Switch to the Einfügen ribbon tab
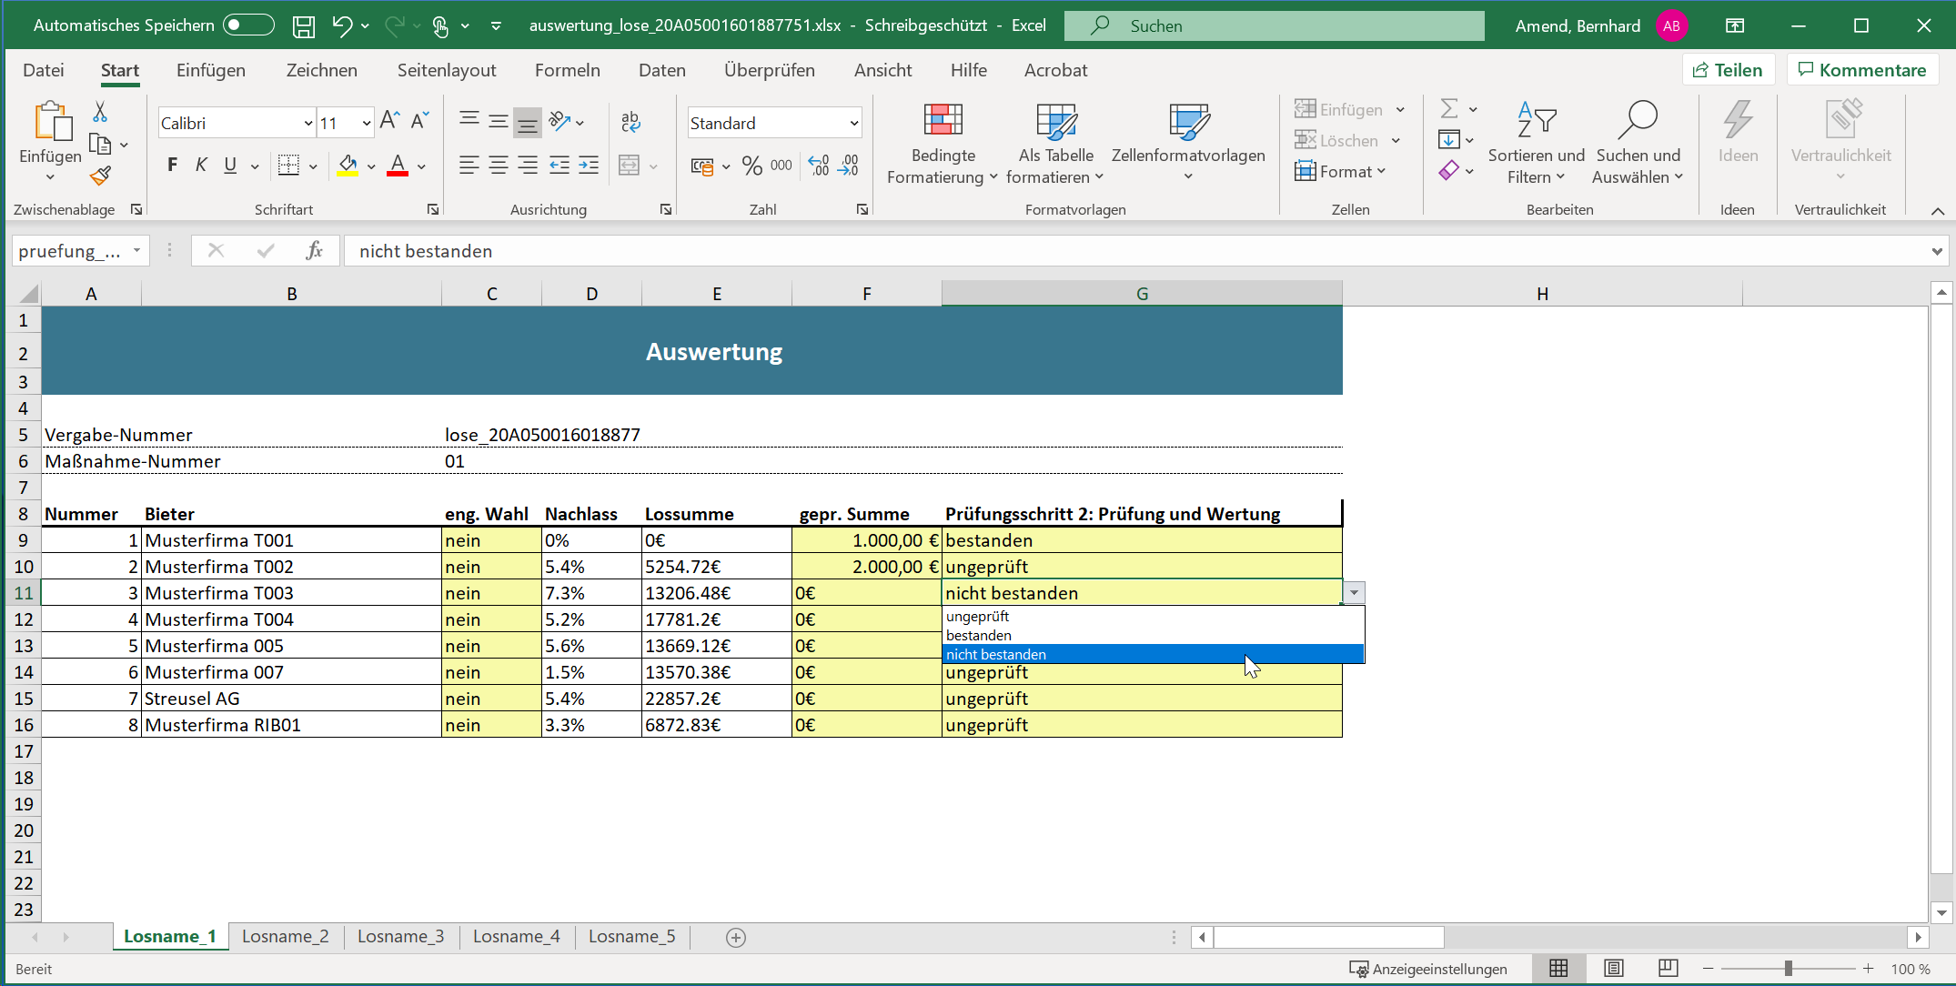The image size is (1956, 986). [211, 70]
